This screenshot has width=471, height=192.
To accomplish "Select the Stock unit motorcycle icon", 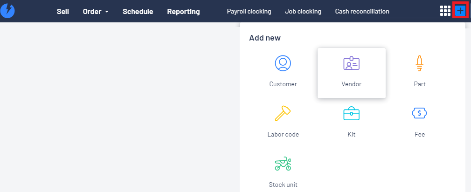I will coord(283,164).
